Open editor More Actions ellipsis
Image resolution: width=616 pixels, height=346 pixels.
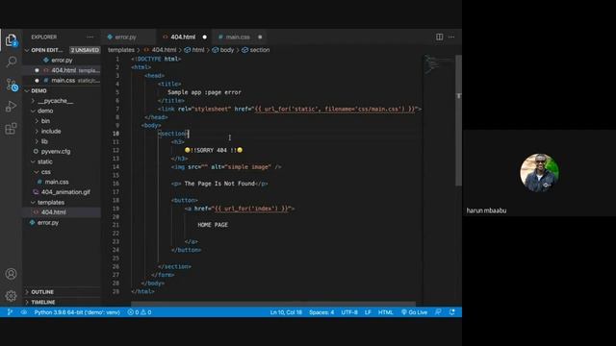click(x=451, y=37)
